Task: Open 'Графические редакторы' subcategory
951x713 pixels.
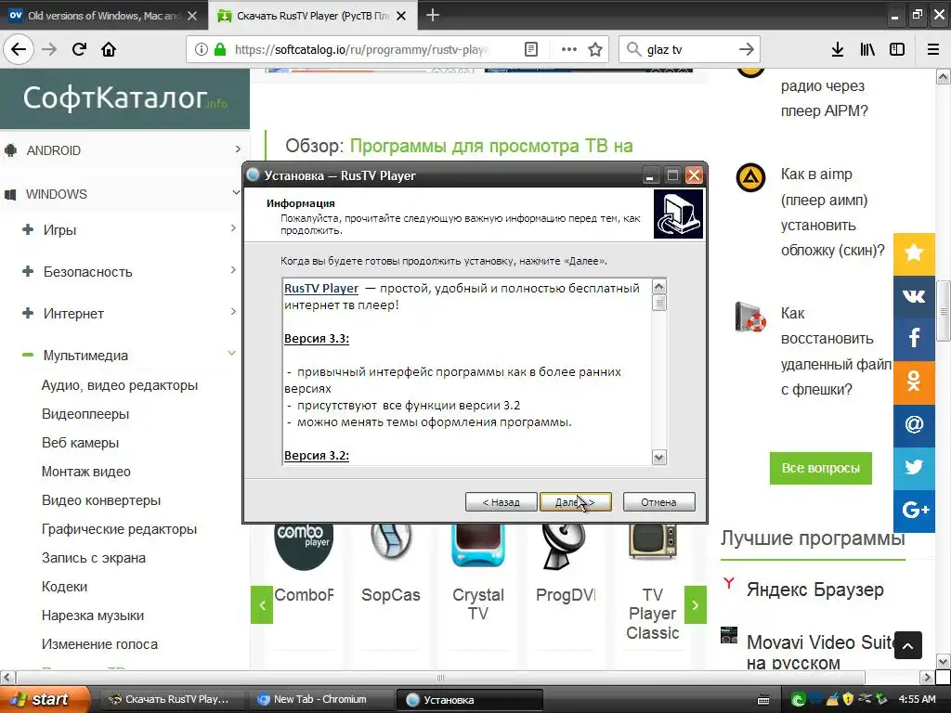Action: 120,529
